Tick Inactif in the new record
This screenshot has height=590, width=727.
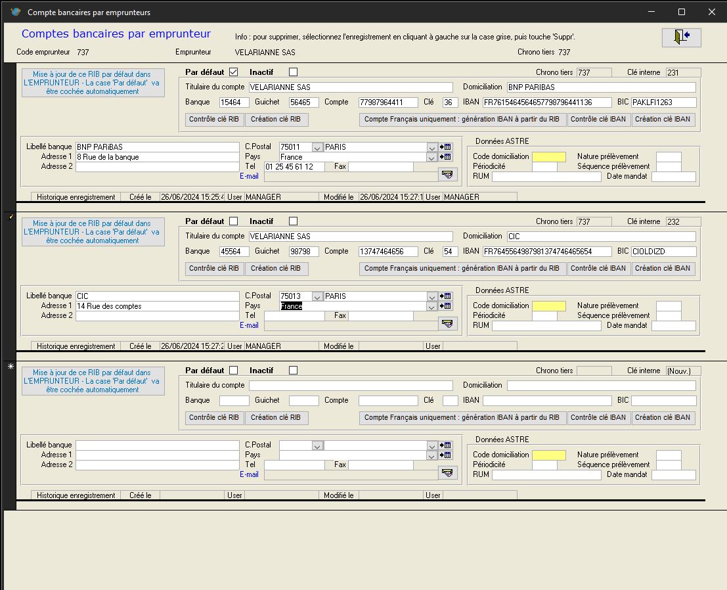(x=293, y=370)
